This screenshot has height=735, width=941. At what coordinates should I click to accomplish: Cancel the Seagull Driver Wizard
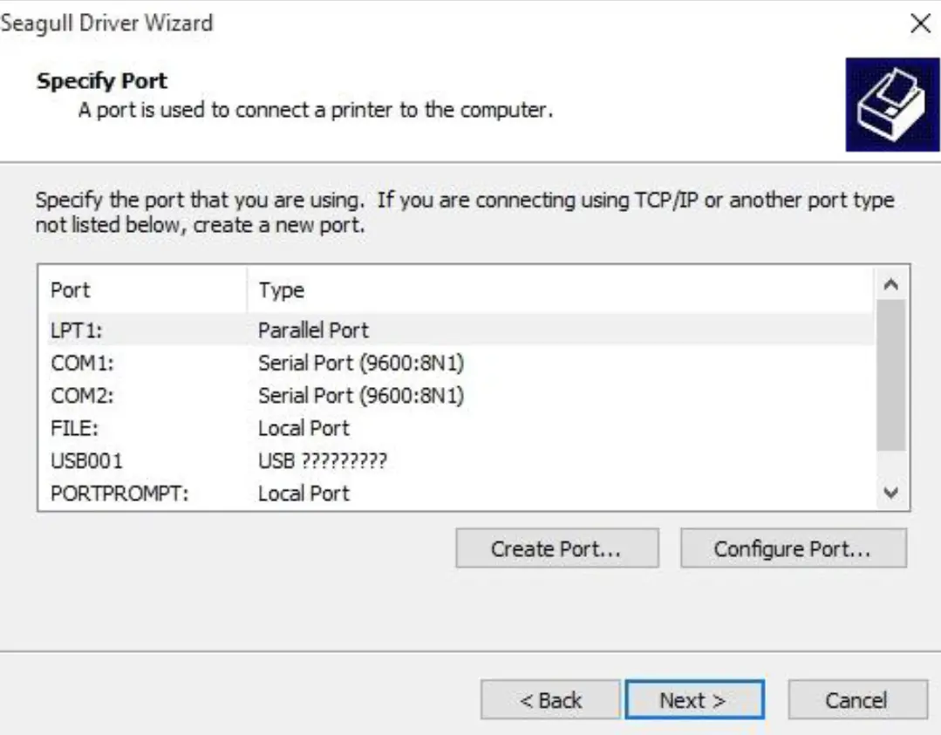click(x=856, y=699)
